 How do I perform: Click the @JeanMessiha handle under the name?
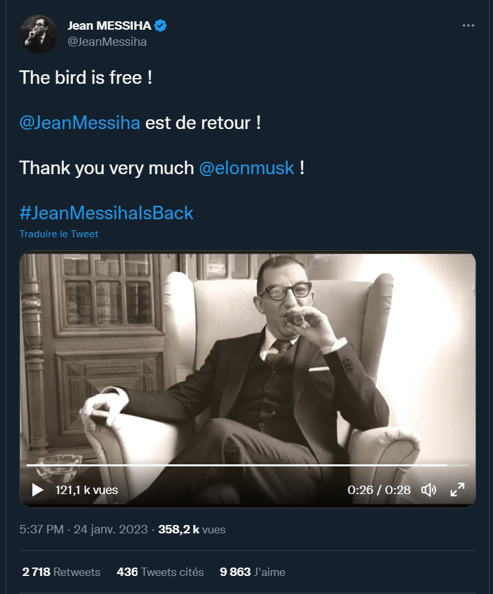[107, 42]
